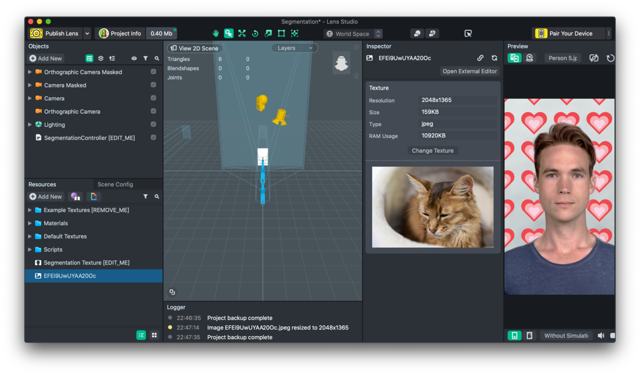Click the Pair Your Device button
The width and height of the screenshot is (640, 375).
point(570,34)
